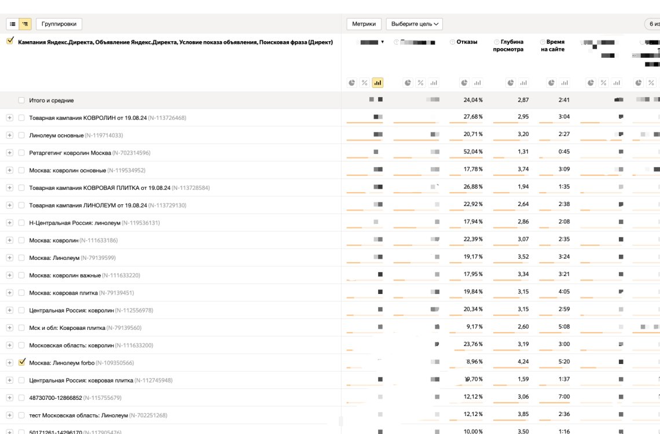Expand Мск и обл: Ковровая плитка row
This screenshot has height=434, width=660.
pyautogui.click(x=9, y=328)
